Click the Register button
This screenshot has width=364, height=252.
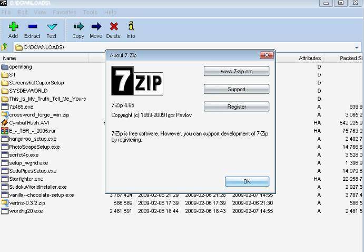[237, 106]
